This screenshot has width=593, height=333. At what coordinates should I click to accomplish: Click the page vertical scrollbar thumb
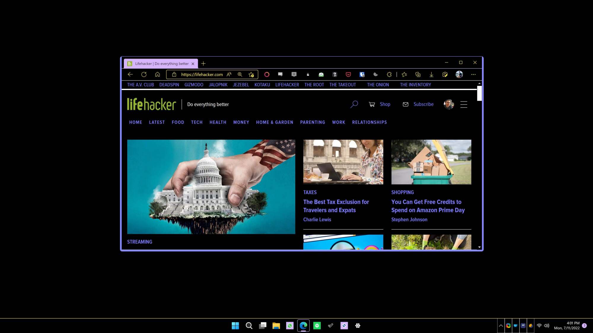tap(479, 93)
